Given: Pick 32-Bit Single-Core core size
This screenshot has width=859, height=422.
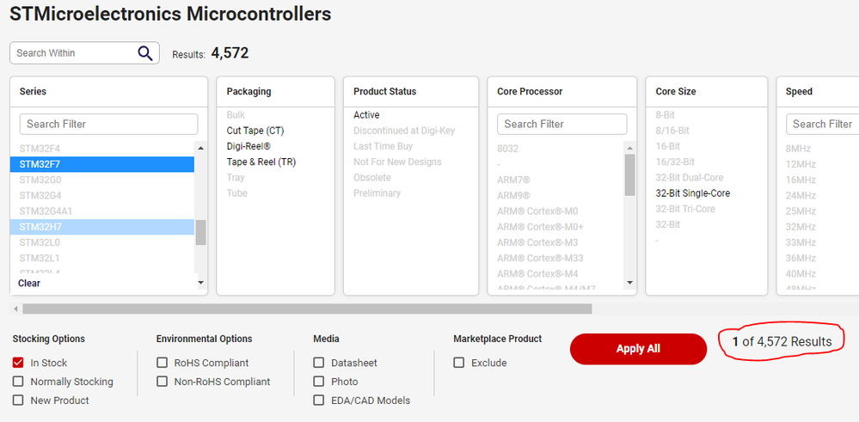Looking at the screenshot, I should coord(692,193).
